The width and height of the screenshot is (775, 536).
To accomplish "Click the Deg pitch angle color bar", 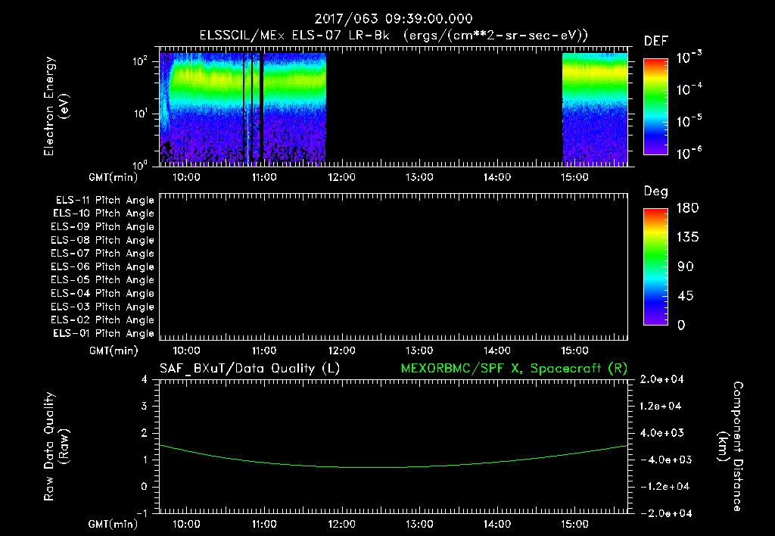I will tap(655, 267).
